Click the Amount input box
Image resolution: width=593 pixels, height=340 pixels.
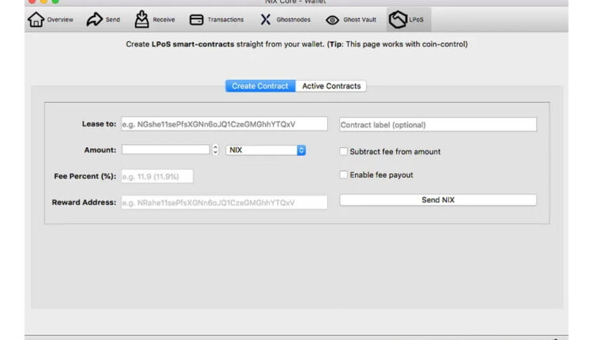pos(165,149)
